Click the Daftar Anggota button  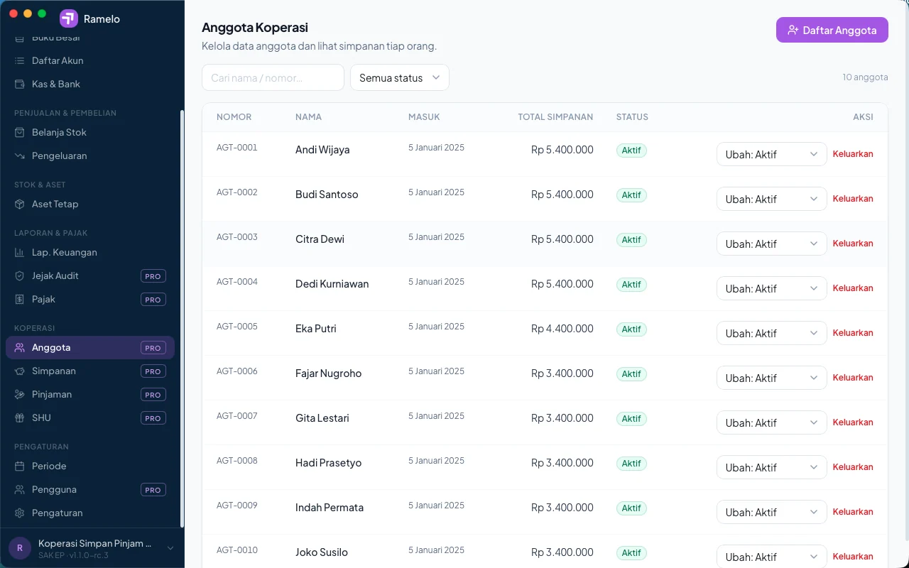pos(832,30)
